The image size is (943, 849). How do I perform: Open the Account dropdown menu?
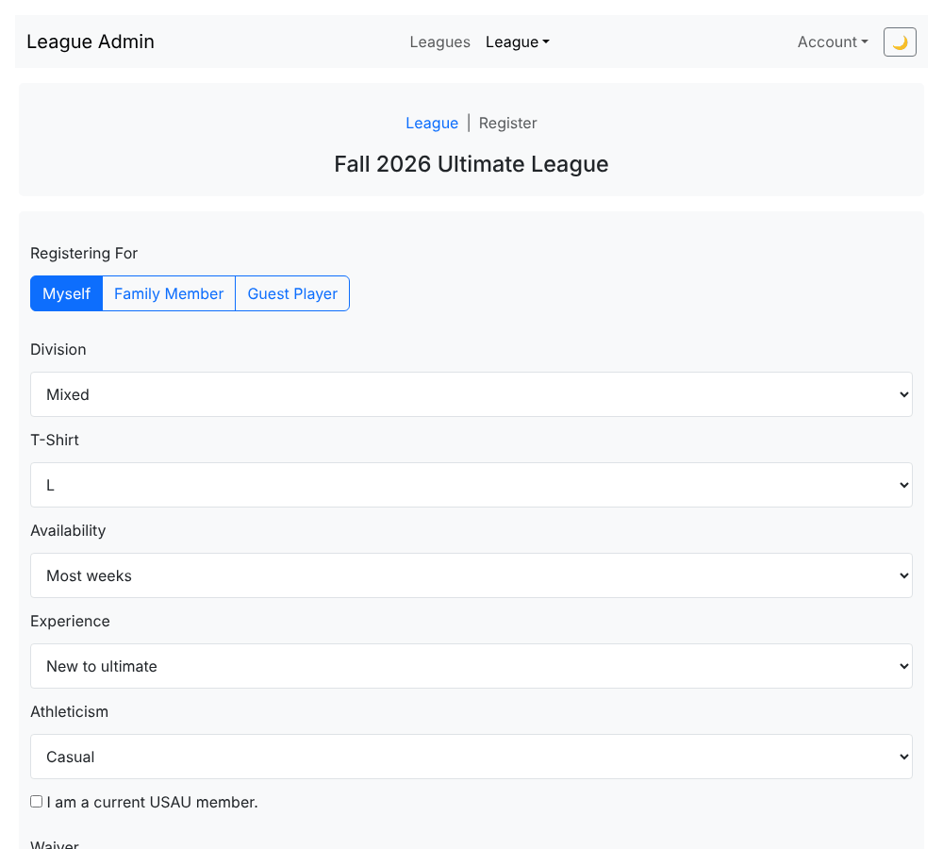[x=833, y=42]
